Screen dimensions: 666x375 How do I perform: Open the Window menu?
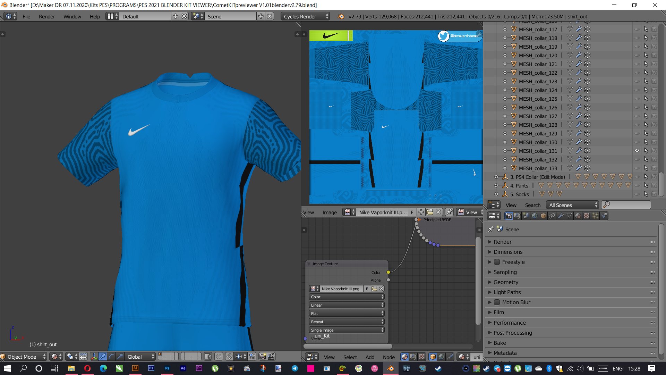(x=72, y=16)
